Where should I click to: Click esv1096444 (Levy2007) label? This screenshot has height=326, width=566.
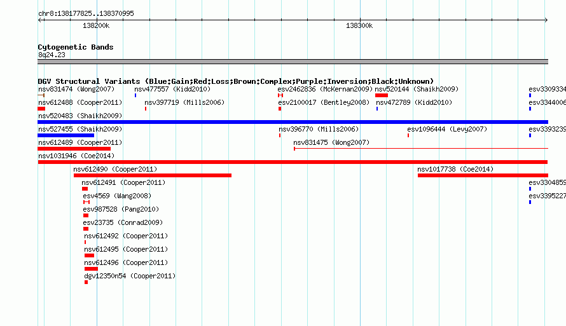pos(447,129)
